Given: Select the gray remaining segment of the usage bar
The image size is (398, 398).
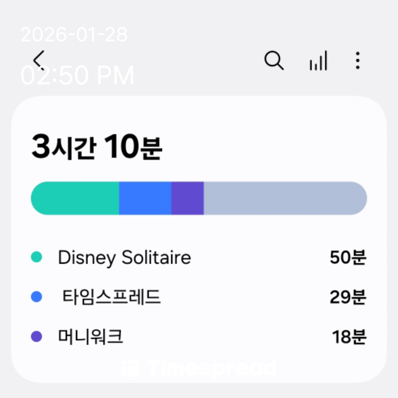Looking at the screenshot, I should 284,198.
